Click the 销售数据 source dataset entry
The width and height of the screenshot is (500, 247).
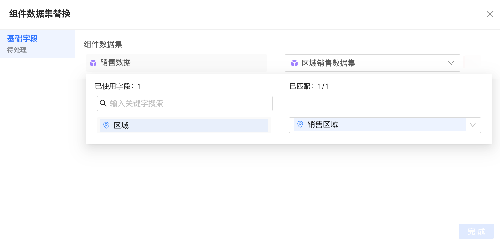click(x=176, y=63)
